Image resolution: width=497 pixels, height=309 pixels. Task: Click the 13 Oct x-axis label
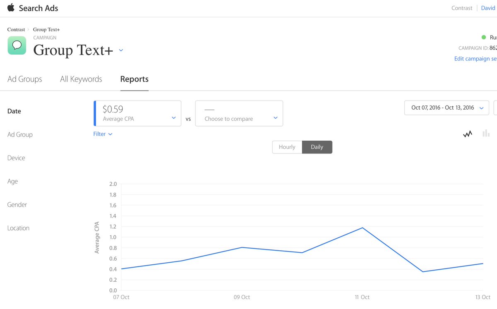483,297
